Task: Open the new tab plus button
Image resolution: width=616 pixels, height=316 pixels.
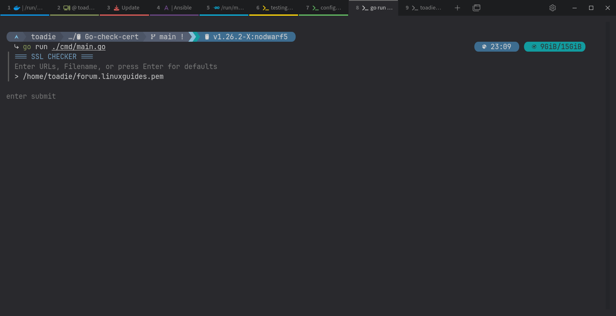Action: 457,8
